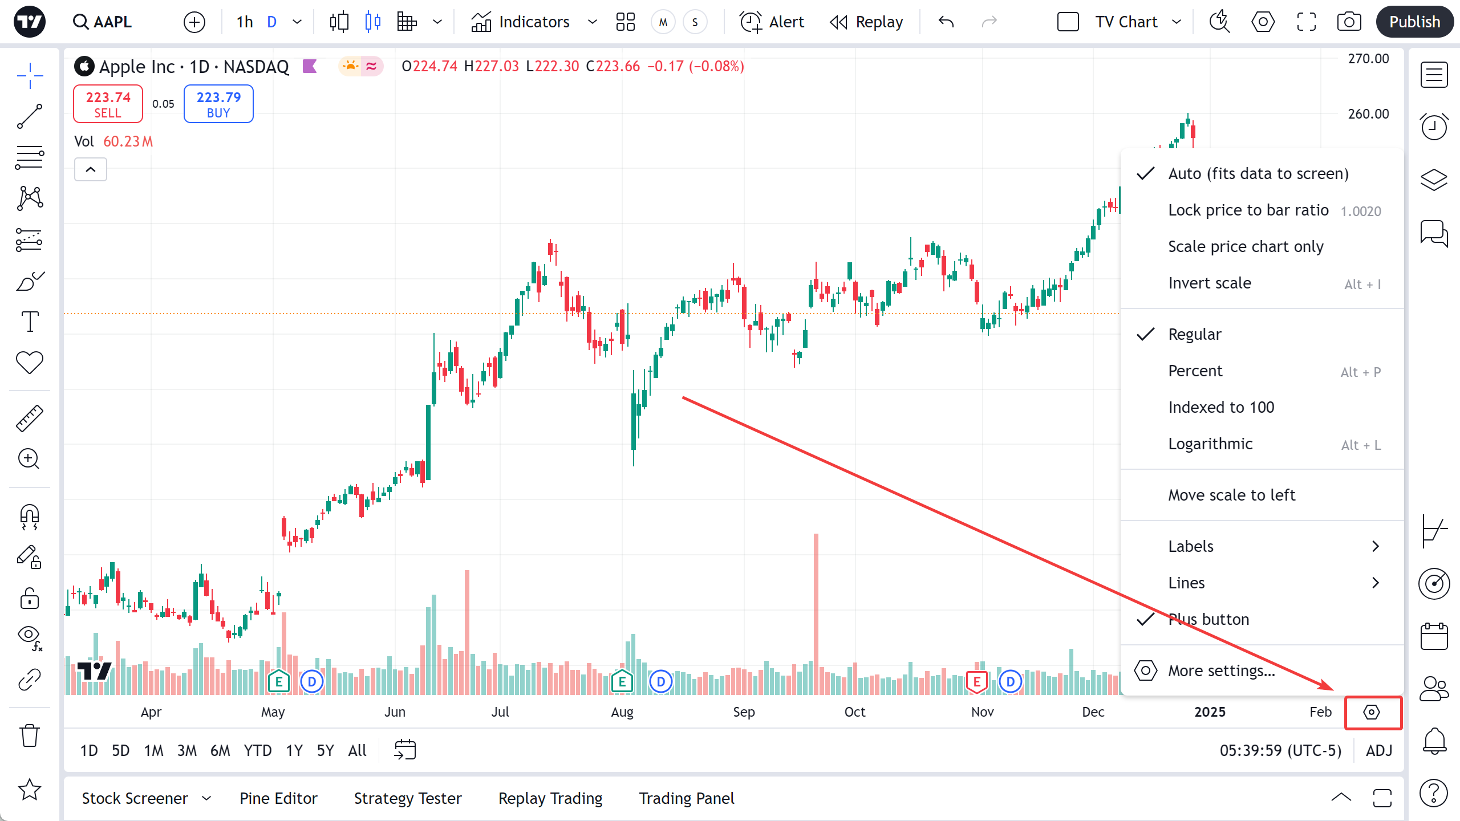Click the trash remove objects icon
Image resolution: width=1460 pixels, height=821 pixels.
pyautogui.click(x=30, y=735)
